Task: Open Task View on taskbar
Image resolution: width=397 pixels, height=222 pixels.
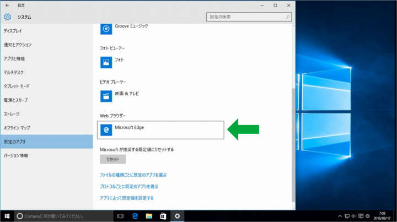Action: click(x=121, y=216)
